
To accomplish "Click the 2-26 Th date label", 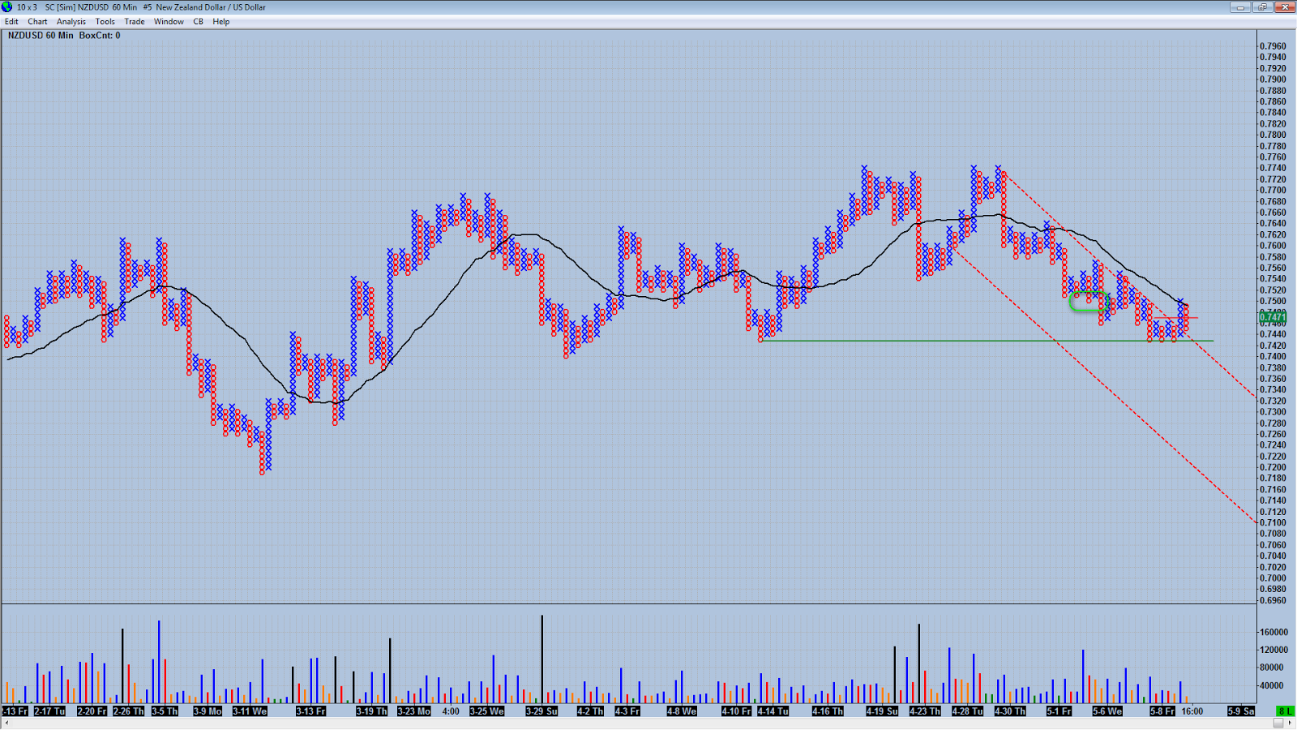I will tap(129, 711).
